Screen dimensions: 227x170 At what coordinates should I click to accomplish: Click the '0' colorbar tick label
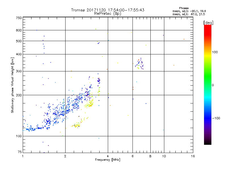(x=213, y=85)
